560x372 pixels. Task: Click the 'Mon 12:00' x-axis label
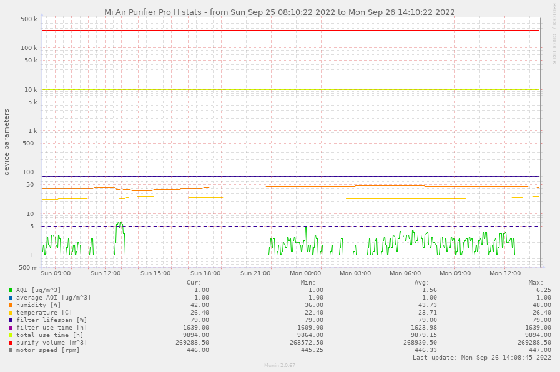[505, 273]
